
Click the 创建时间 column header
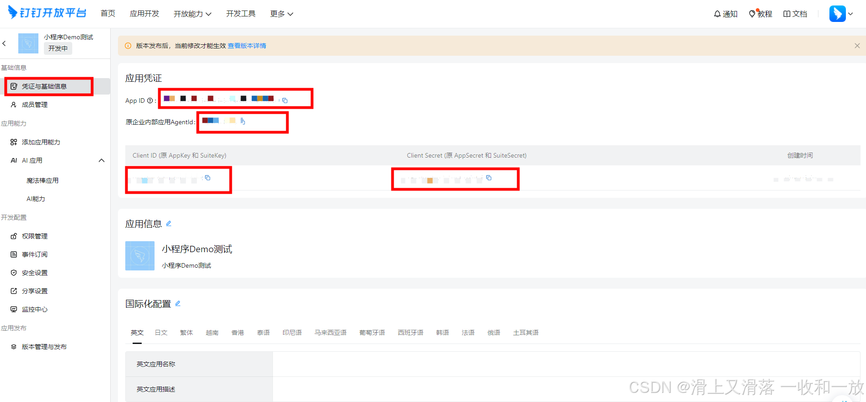pyautogui.click(x=800, y=155)
